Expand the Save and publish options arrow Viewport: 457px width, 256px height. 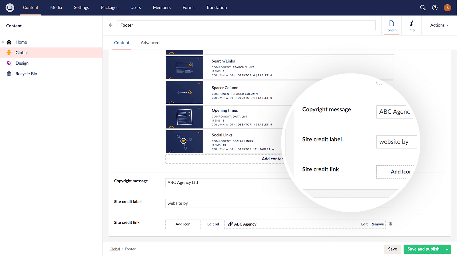[447, 249]
